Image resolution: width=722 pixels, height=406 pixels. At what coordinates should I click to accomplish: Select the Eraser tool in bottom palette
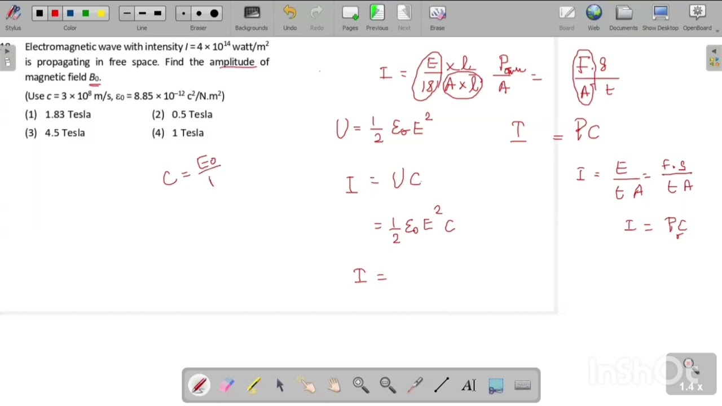[226, 386]
